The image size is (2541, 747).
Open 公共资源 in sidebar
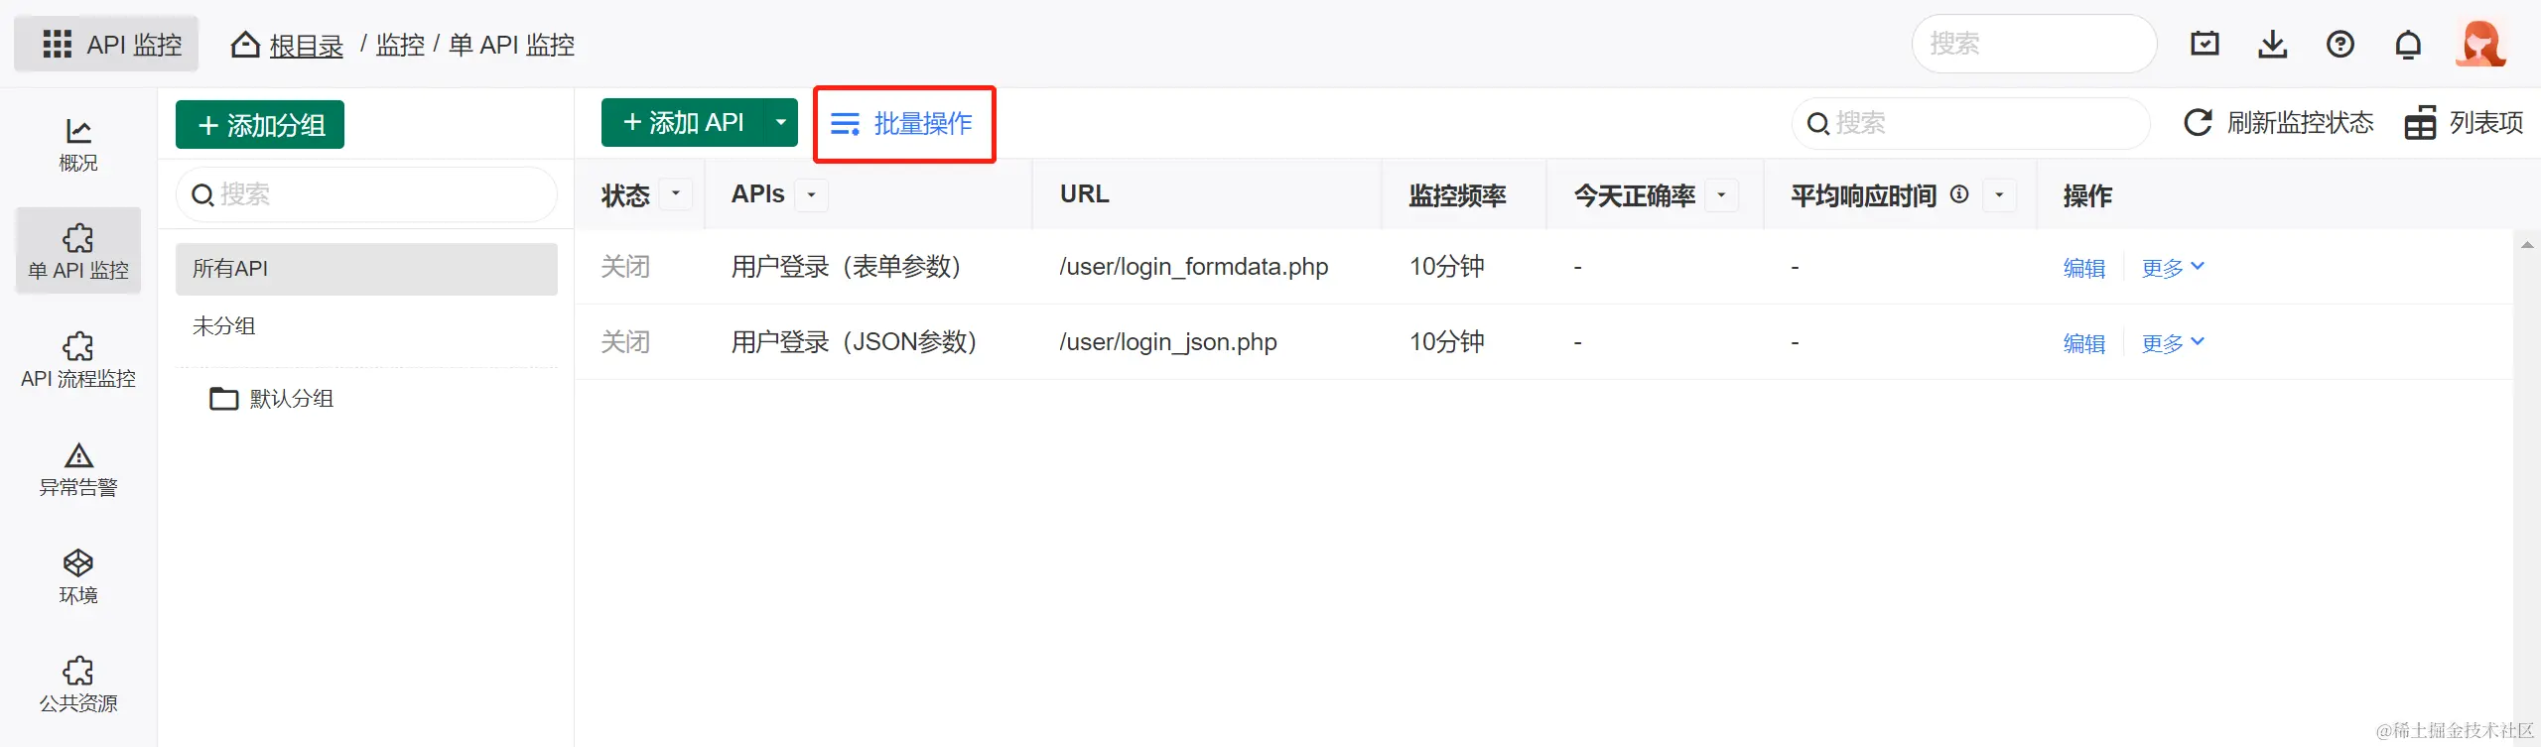pos(78,685)
